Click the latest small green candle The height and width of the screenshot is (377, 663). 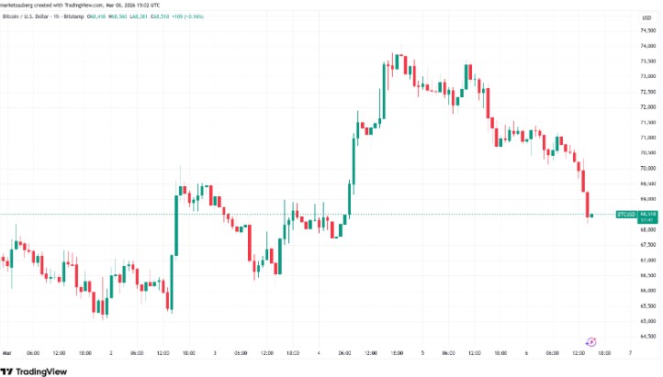click(591, 216)
